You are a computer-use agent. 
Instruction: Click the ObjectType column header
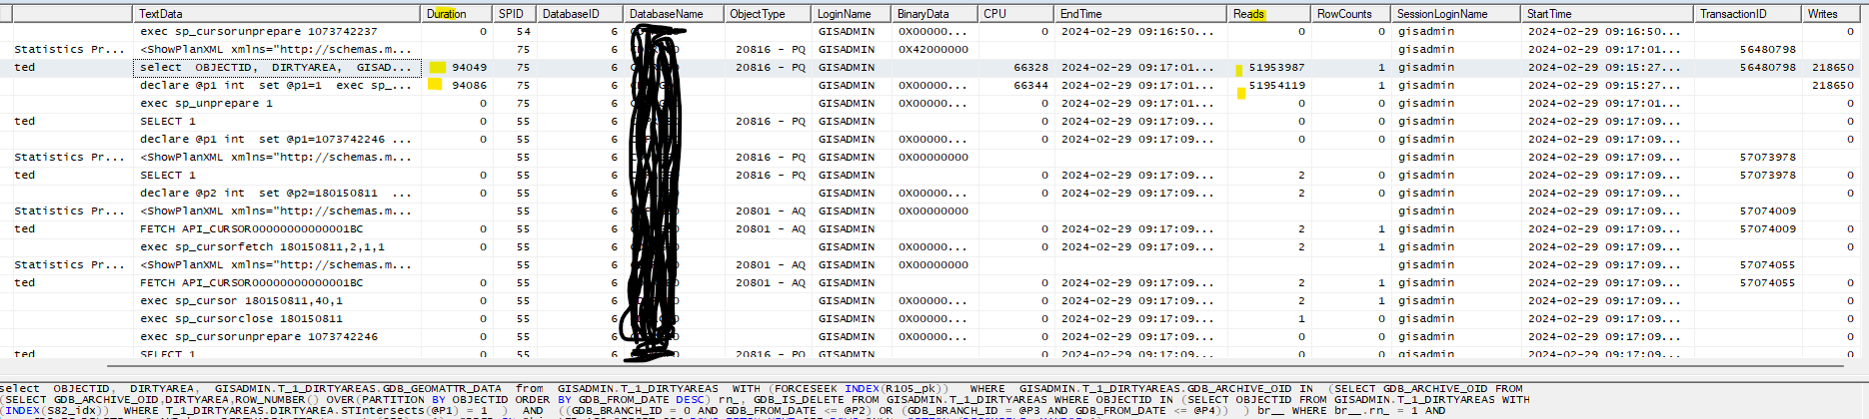pos(768,14)
